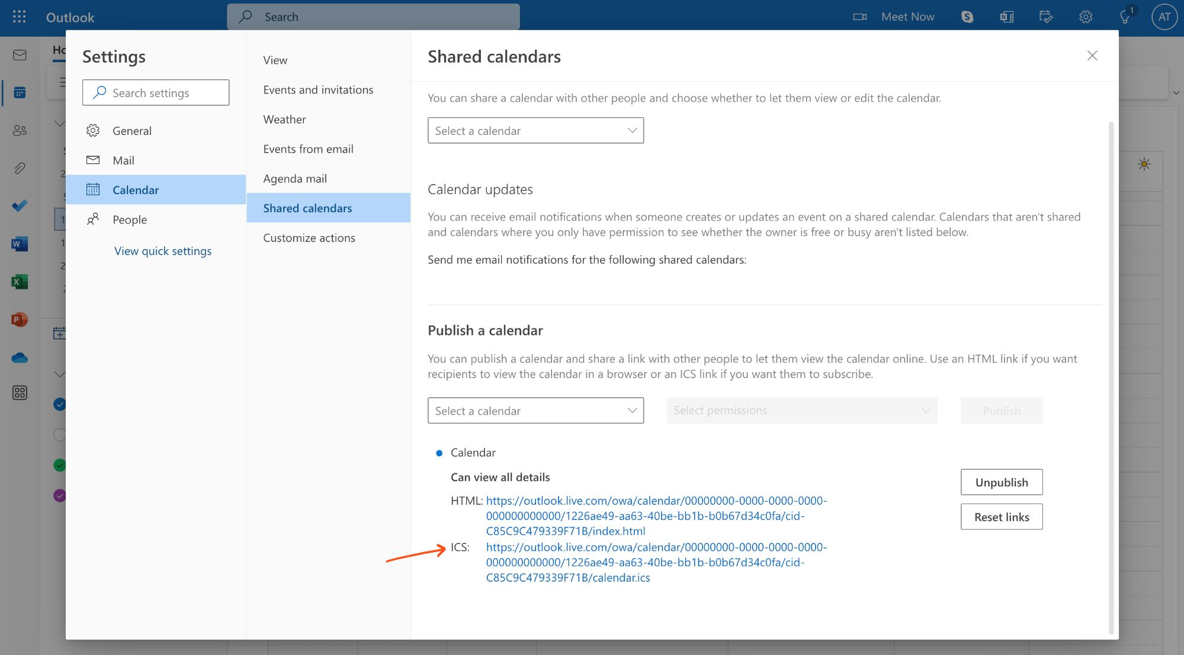
Task: Open Word from the left app rail
Action: 20,244
